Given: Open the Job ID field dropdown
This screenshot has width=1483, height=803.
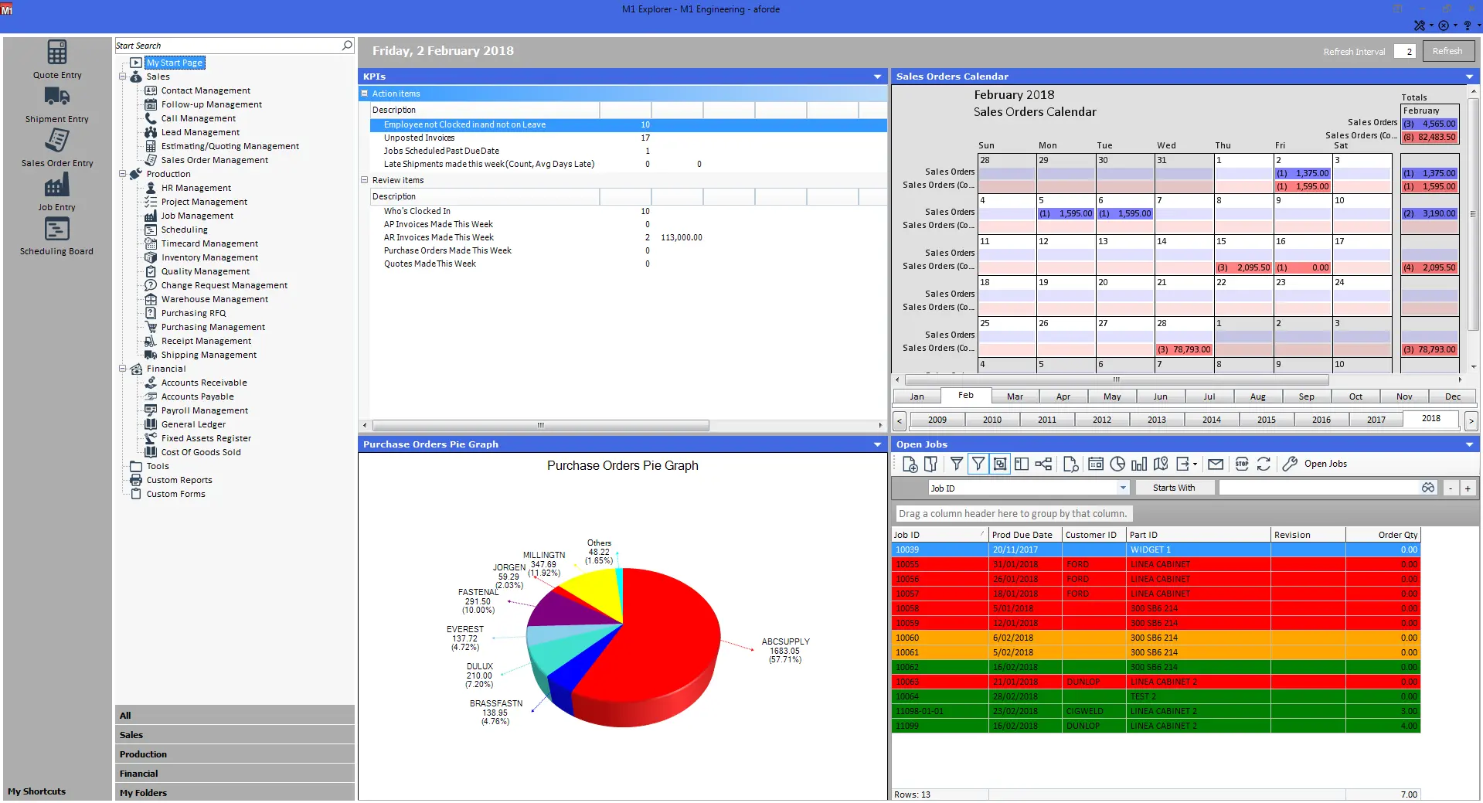Looking at the screenshot, I should [x=1123, y=488].
